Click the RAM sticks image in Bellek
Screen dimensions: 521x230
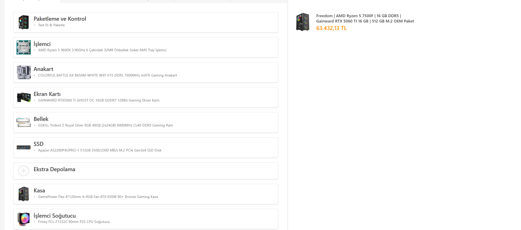click(24, 122)
